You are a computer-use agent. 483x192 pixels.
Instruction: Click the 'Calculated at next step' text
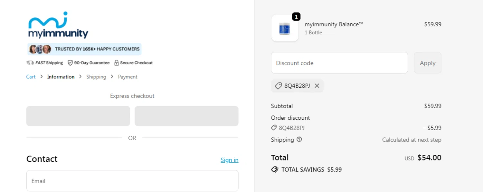(x=412, y=140)
